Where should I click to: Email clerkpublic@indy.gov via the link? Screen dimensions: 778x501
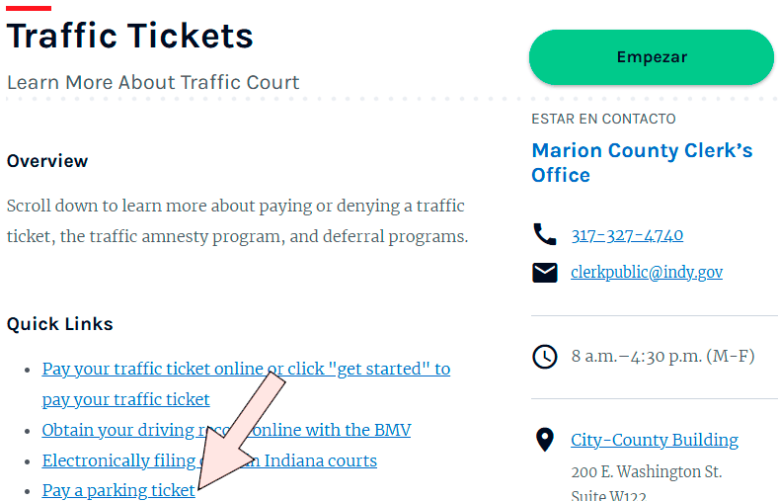(x=647, y=272)
